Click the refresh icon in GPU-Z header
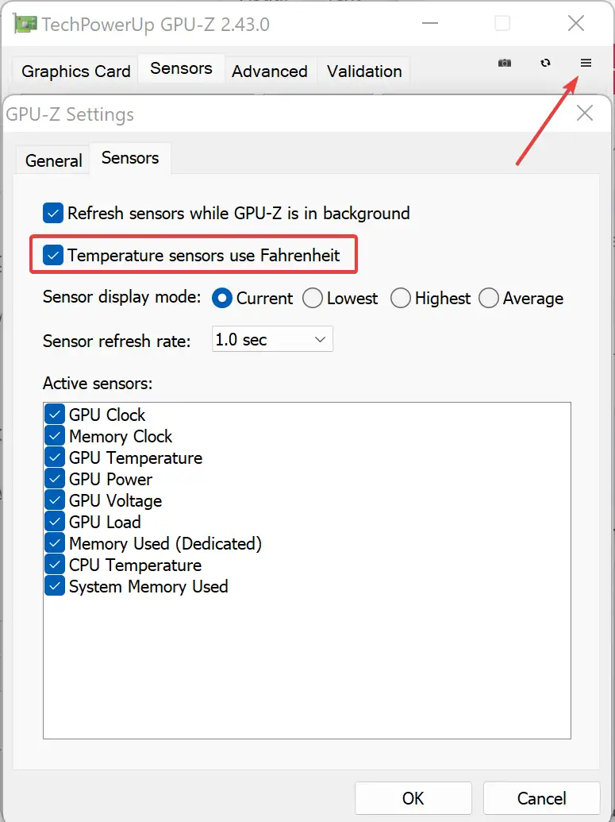Viewport: 615px width, 822px height. point(545,63)
